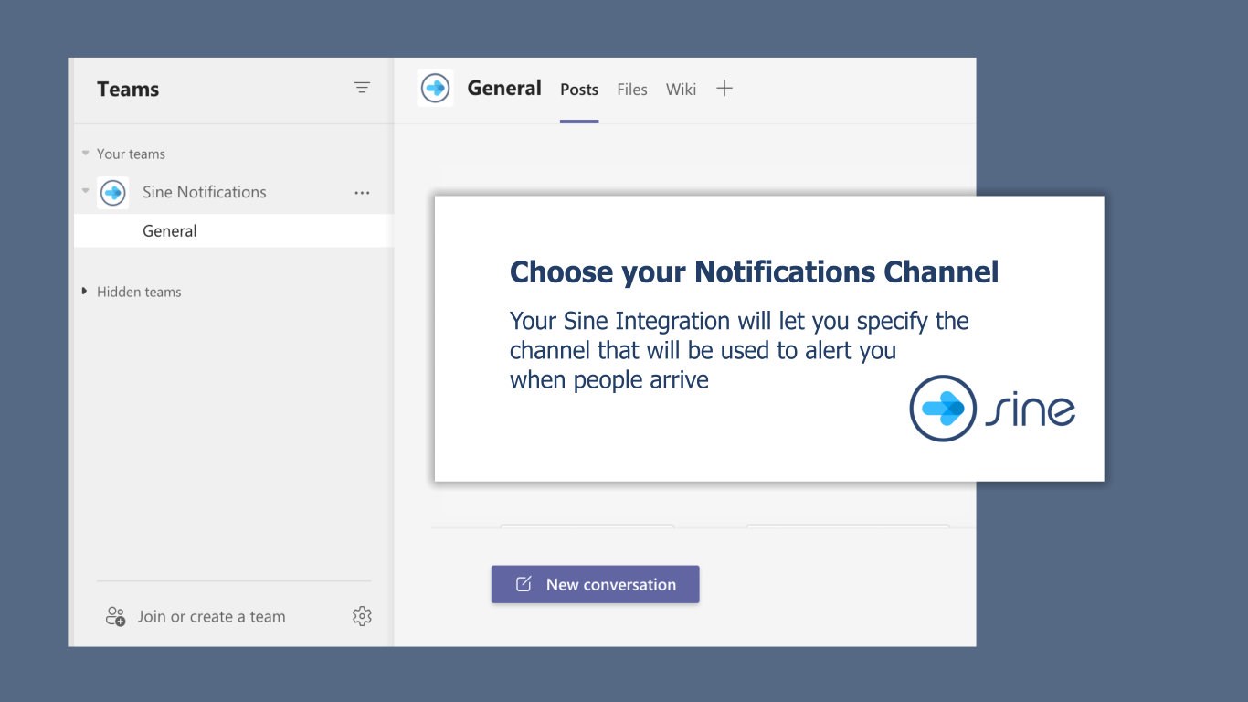
Task: Expand the Hidden teams section
Action: (x=85, y=292)
